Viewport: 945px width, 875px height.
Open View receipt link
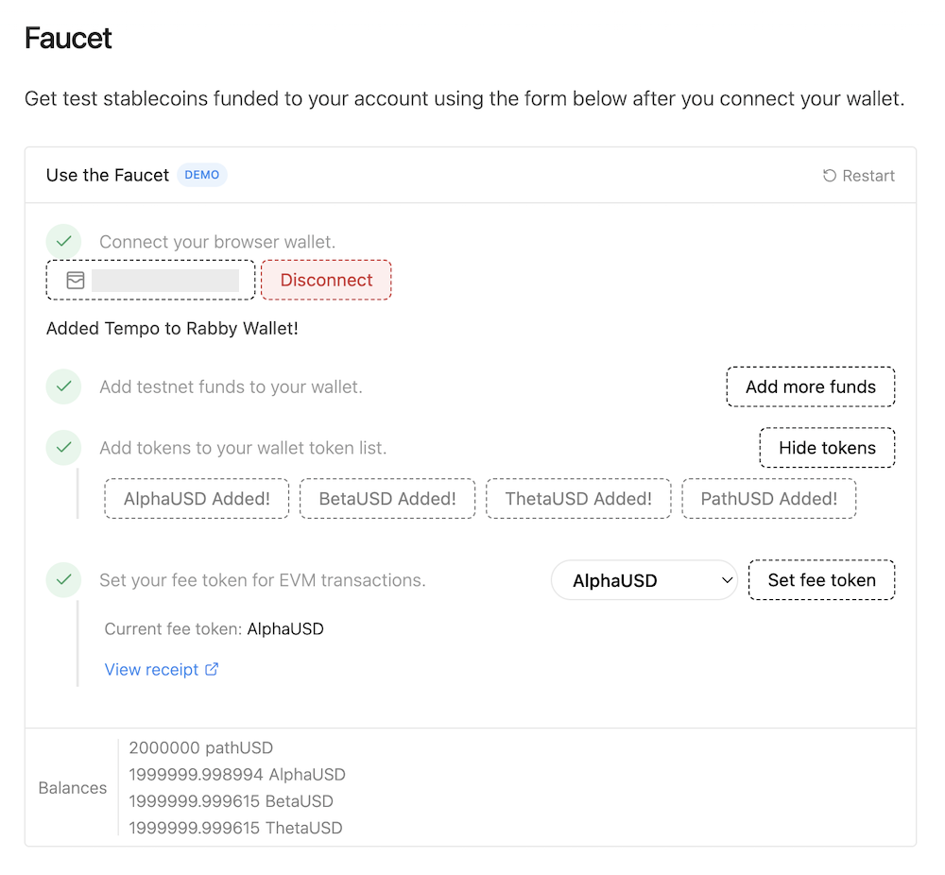pyautogui.click(x=151, y=669)
